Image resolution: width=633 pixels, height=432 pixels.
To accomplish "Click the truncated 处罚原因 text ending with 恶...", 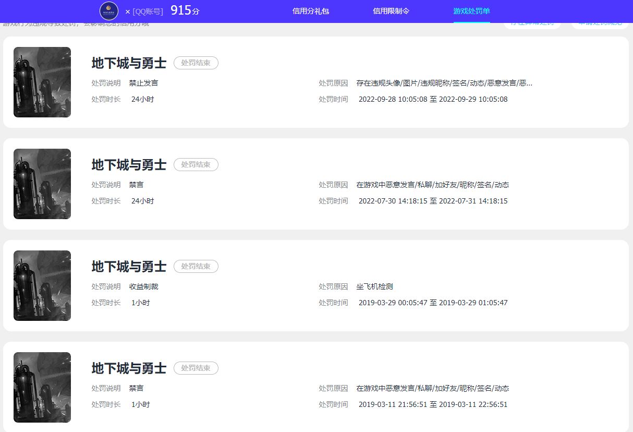I will coord(444,82).
